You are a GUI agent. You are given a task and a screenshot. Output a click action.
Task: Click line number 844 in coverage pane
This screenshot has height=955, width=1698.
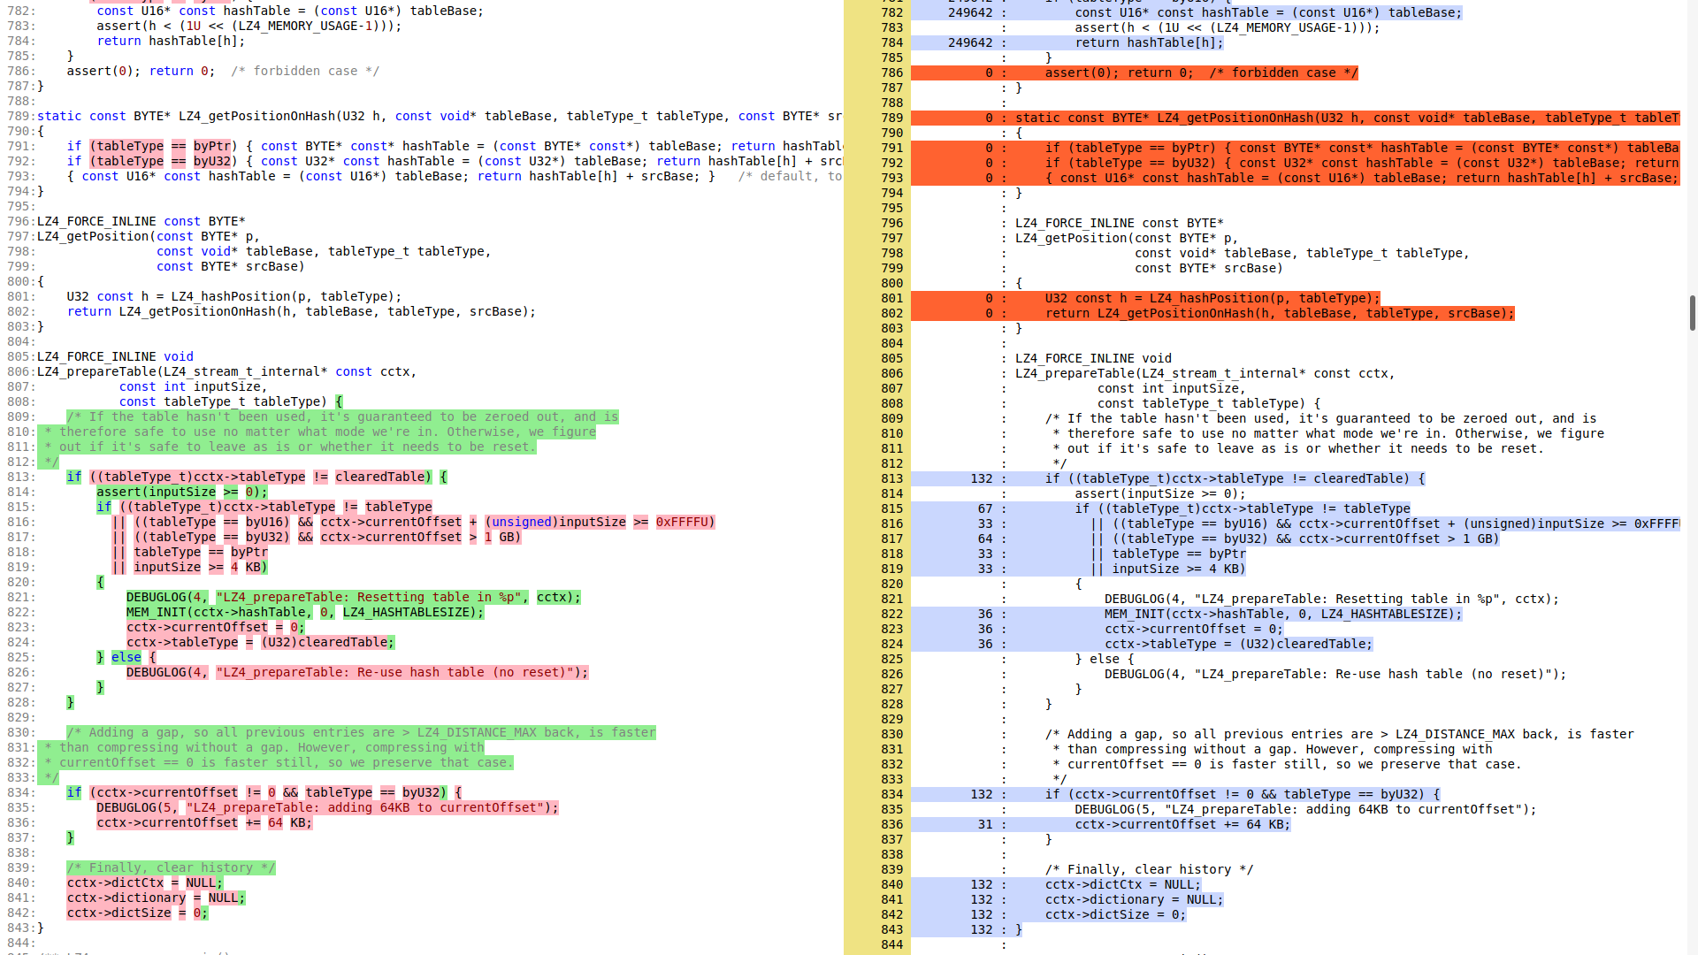pyautogui.click(x=891, y=944)
